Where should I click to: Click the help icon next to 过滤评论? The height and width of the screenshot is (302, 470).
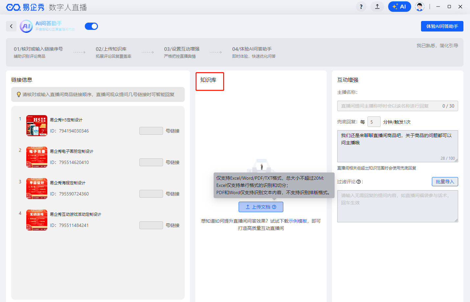point(359,182)
